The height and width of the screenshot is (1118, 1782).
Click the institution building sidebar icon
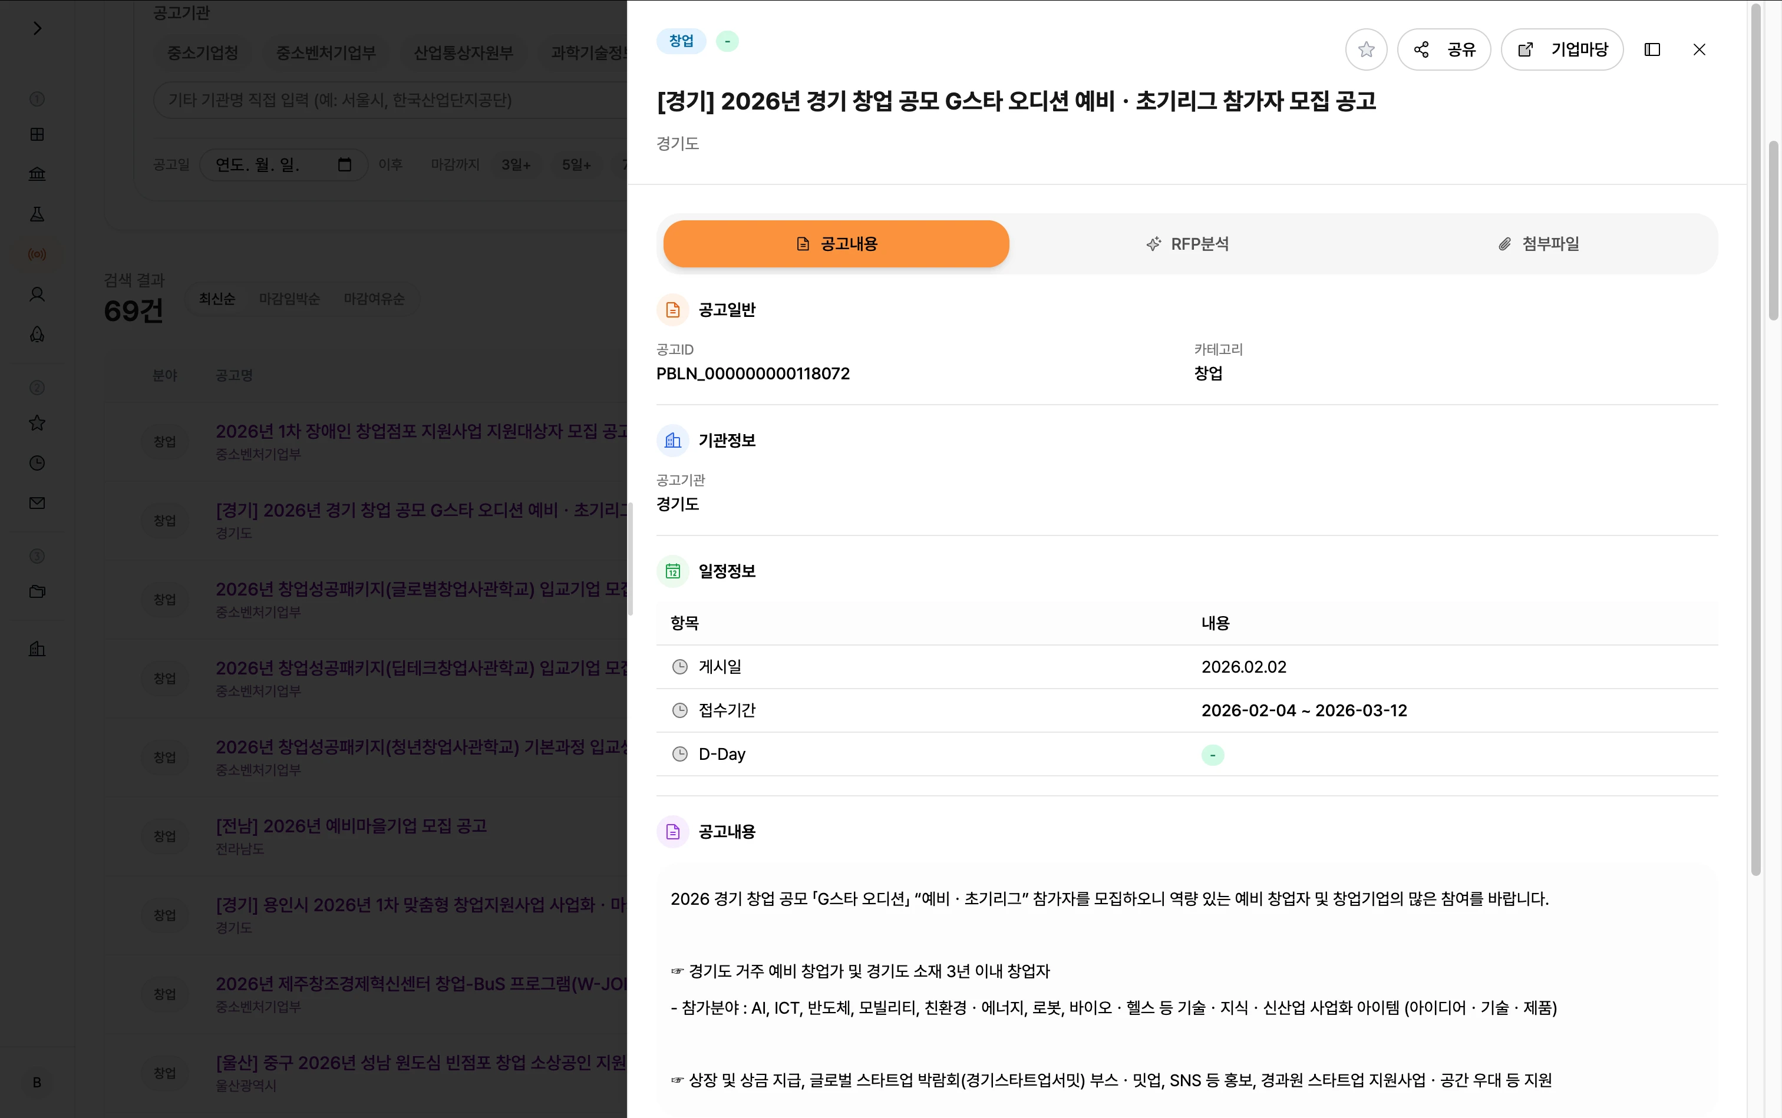coord(37,174)
